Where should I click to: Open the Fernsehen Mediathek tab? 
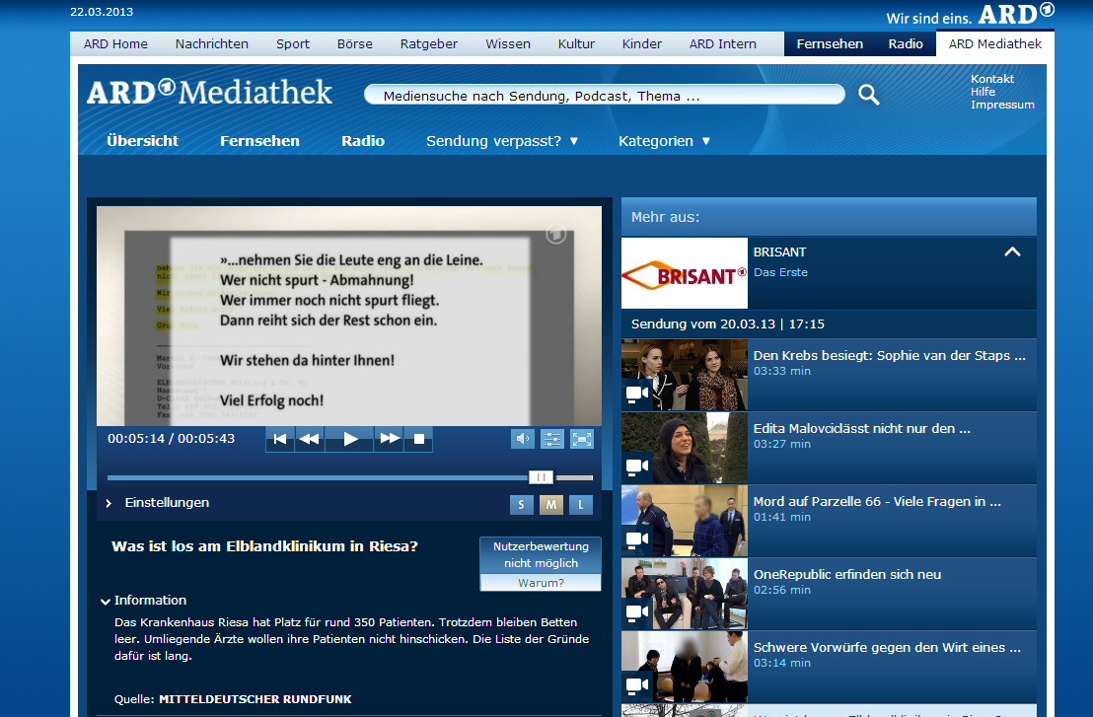pos(259,141)
